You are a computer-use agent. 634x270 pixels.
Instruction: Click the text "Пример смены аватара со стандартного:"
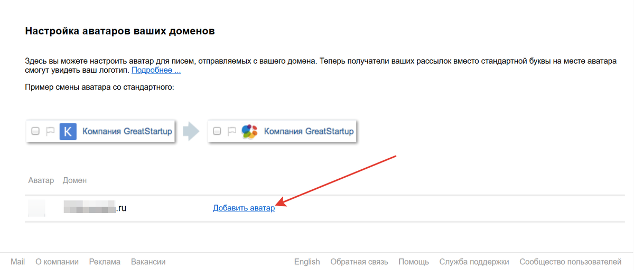(x=99, y=86)
